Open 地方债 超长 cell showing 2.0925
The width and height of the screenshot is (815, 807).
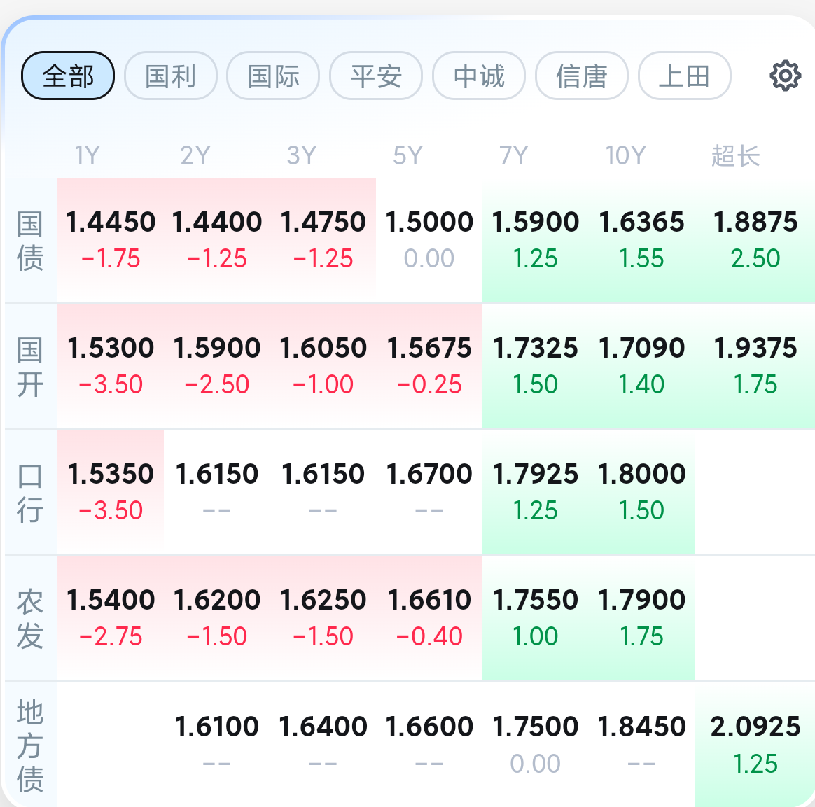coord(755,744)
